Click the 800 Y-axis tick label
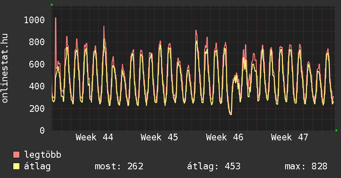The image size is (341, 178). coord(37,42)
